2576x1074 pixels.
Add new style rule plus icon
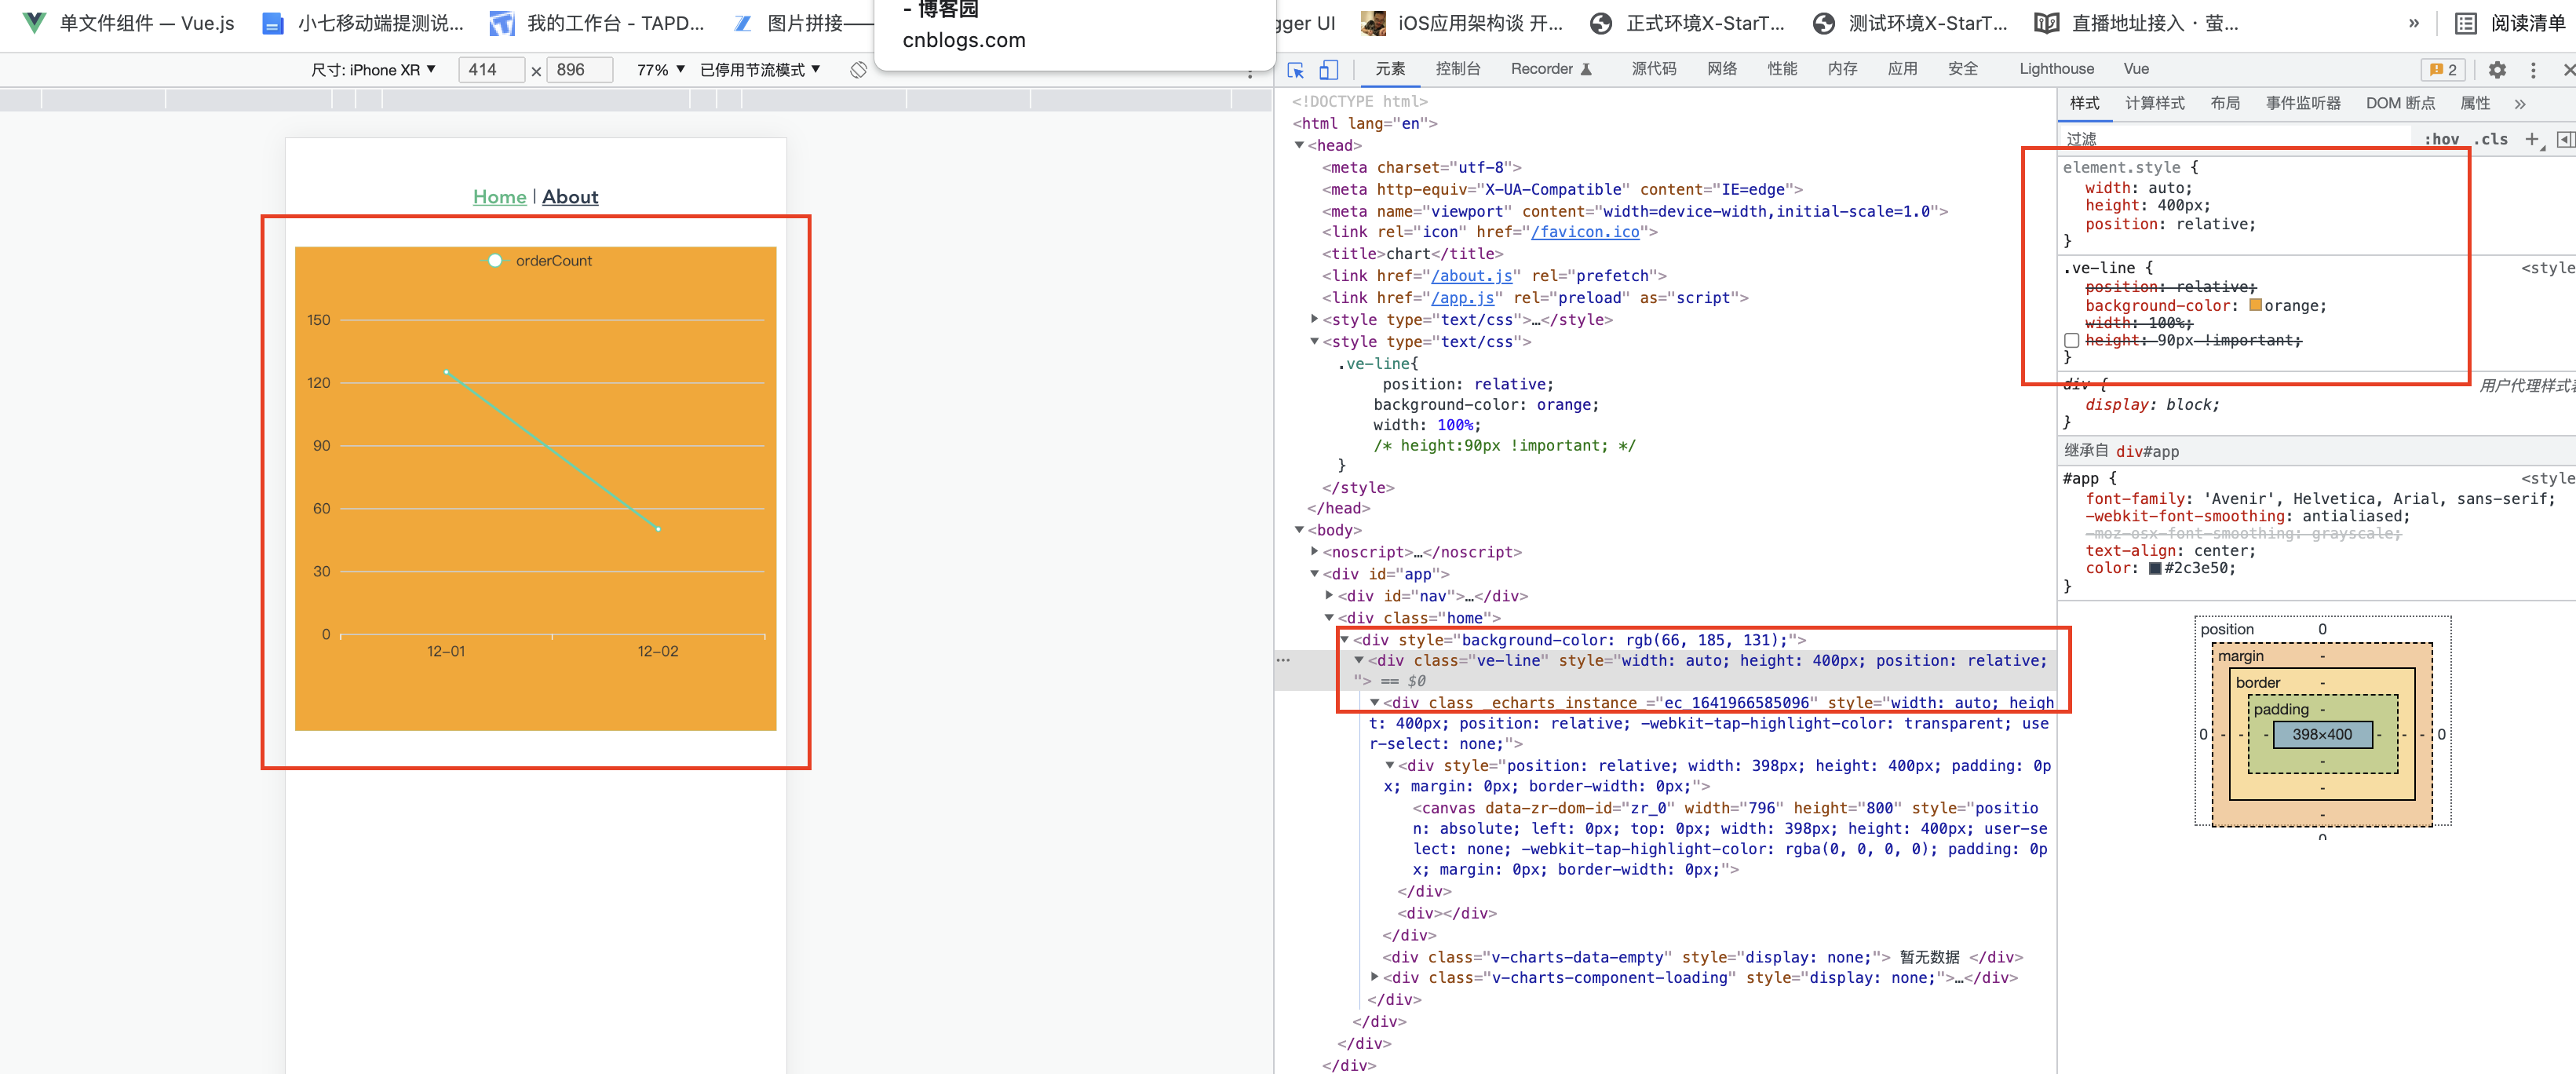tap(2531, 139)
